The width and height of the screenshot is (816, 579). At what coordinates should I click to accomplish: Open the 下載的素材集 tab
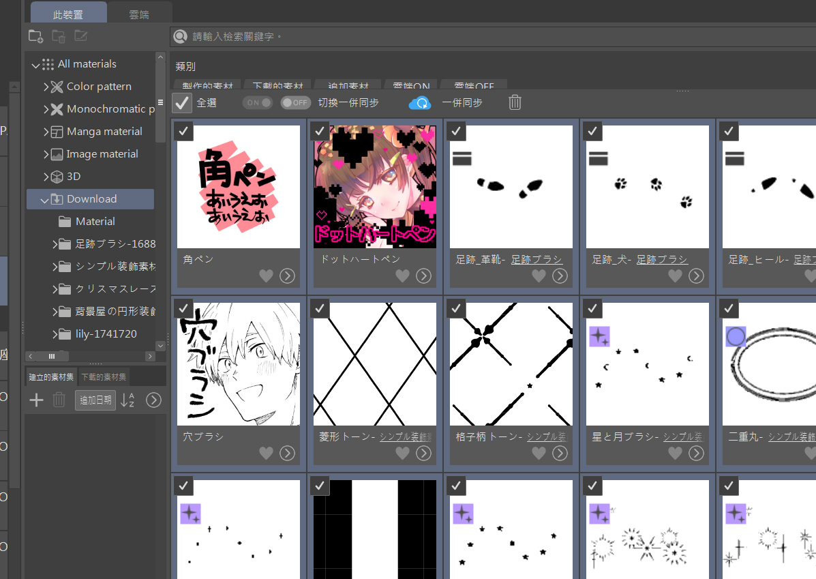[x=104, y=377]
